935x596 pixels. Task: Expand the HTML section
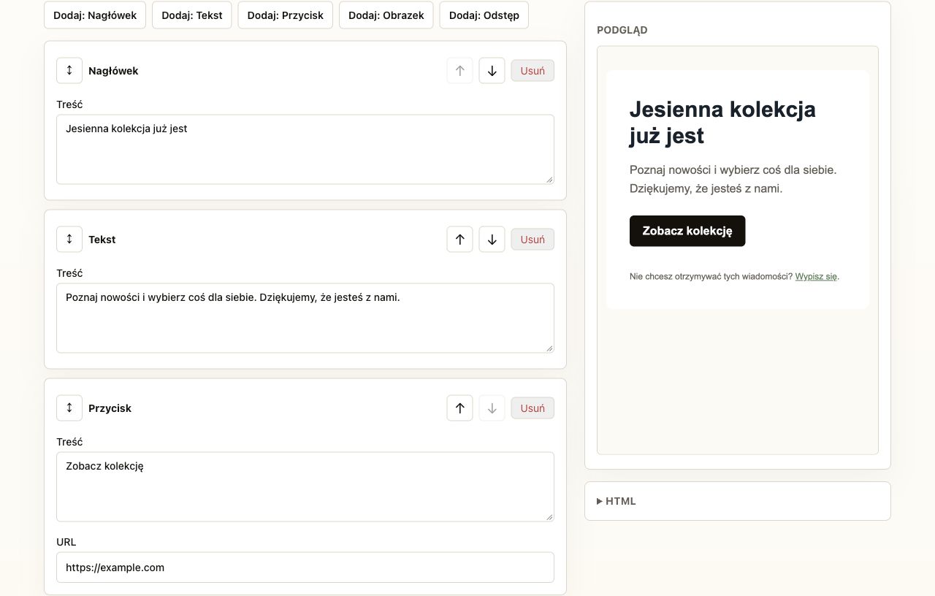[617, 501]
